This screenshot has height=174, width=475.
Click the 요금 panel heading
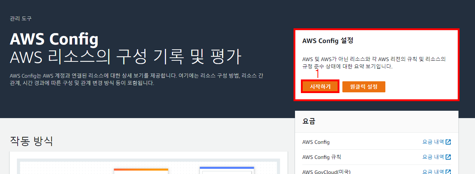309,121
